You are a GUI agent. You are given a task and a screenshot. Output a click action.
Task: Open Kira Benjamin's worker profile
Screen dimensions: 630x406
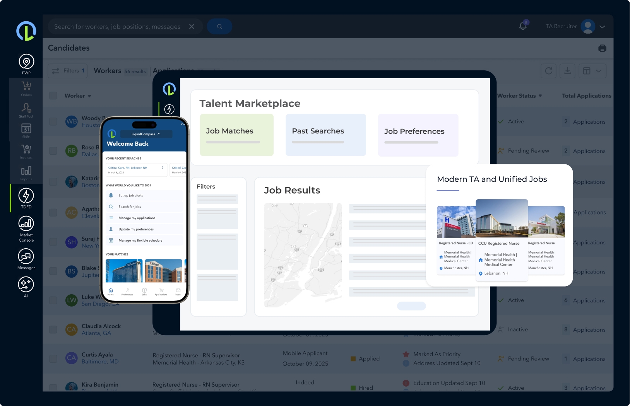[100, 385]
